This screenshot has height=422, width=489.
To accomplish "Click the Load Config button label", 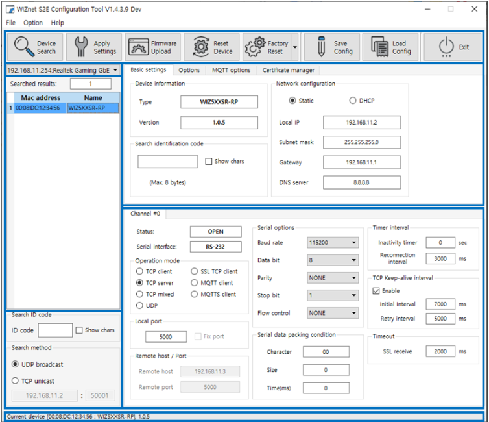I will [401, 47].
